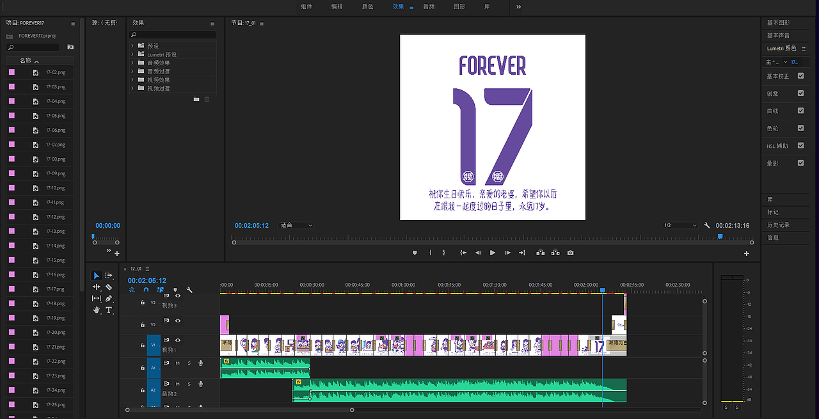This screenshot has height=419, width=819.
Task: Play the program monitor sequence
Action: (x=493, y=253)
